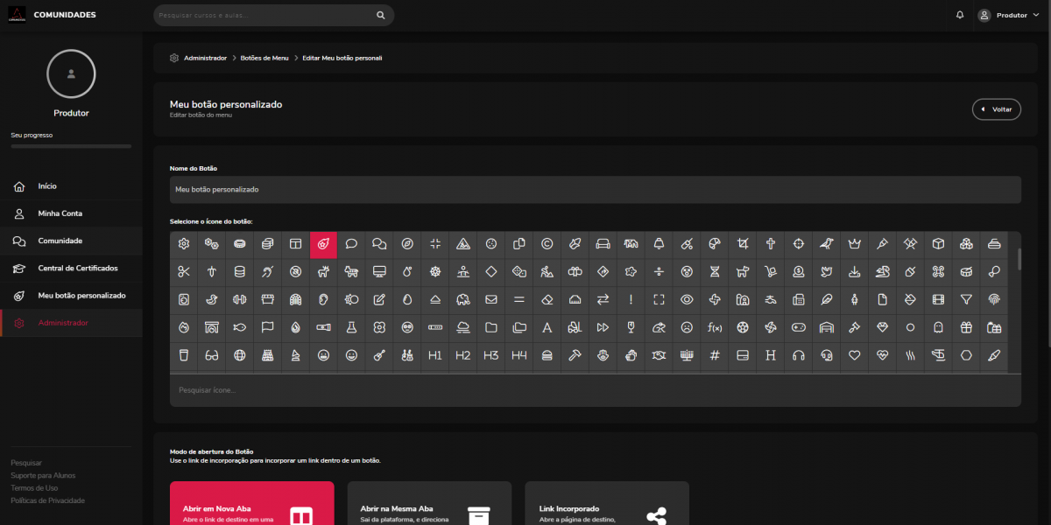Select the guitar icon
1051x525 pixels.
tap(379, 355)
